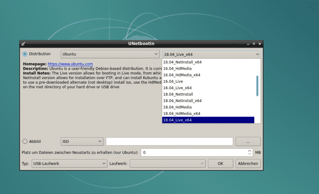Pick 18.04_NetInstall from the version list

[x=178, y=94]
